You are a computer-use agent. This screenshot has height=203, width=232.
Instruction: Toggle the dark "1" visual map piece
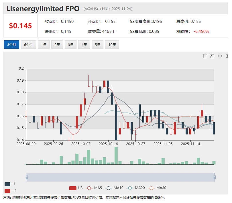click(7, 184)
